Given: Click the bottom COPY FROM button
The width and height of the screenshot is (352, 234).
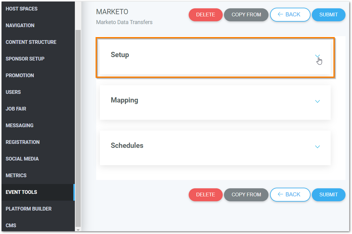Looking at the screenshot, I should [246, 195].
